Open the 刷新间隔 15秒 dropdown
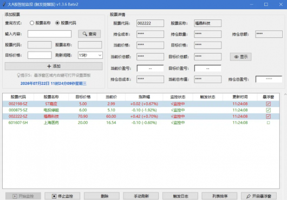This screenshot has width=287, height=200. [x=90, y=55]
